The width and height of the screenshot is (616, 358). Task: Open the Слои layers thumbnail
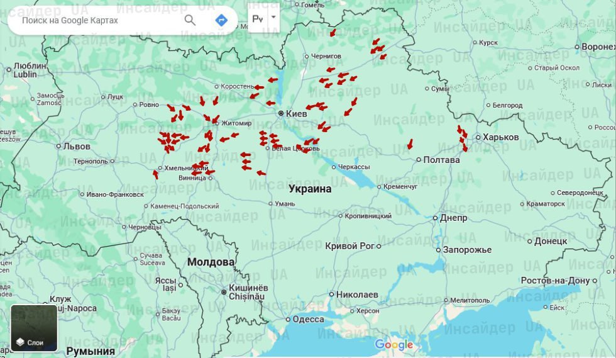coord(34,328)
